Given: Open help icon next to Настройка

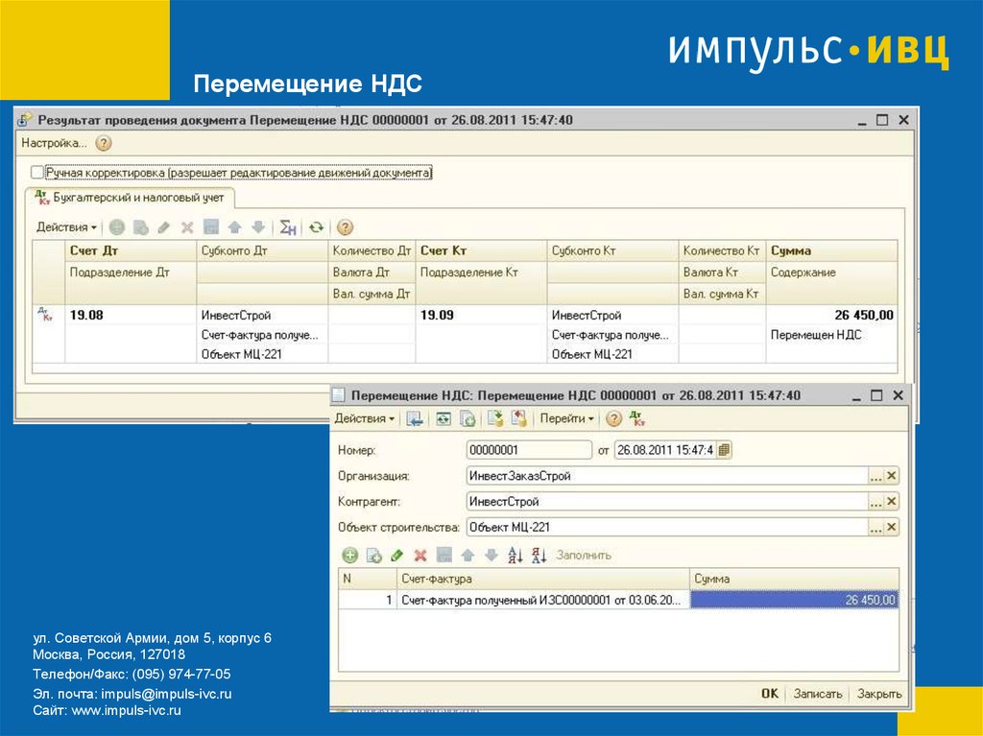Looking at the screenshot, I should [x=104, y=143].
